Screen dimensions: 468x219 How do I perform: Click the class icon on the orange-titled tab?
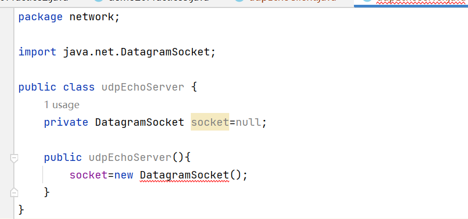[x=240, y=1]
